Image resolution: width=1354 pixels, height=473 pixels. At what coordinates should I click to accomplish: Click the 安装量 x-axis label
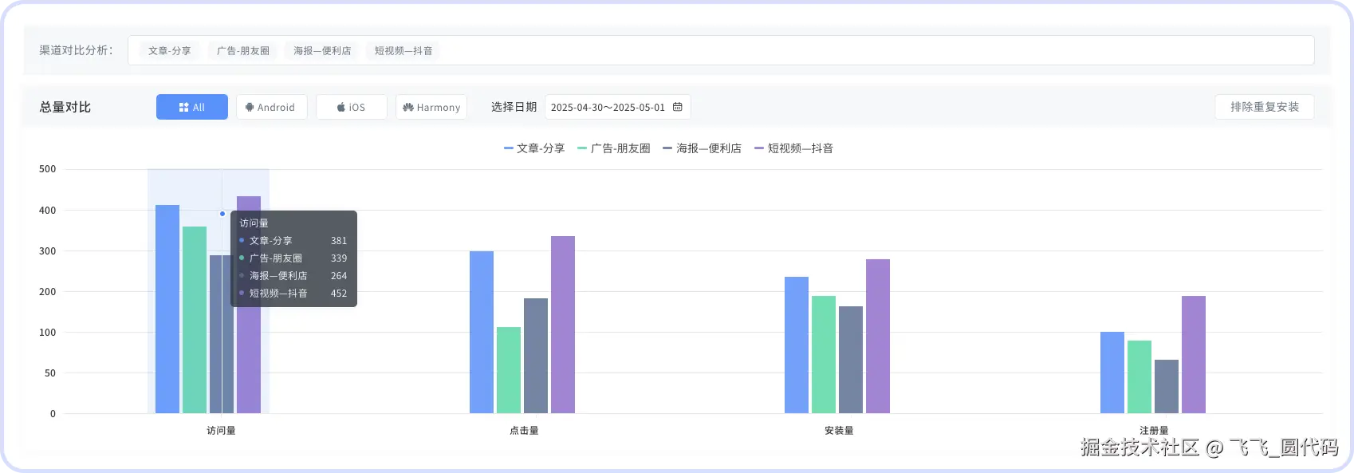pyautogui.click(x=839, y=431)
